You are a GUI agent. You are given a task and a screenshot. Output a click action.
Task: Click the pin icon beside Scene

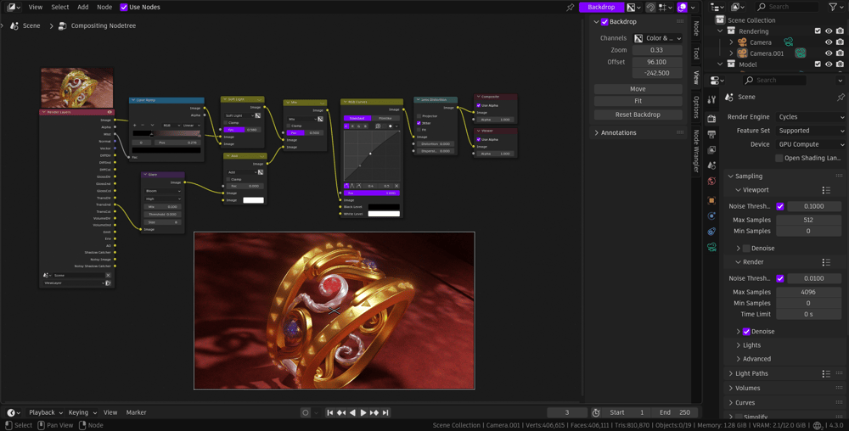[841, 98]
